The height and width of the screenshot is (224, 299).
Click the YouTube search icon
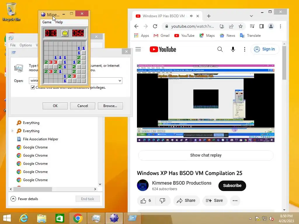pos(220,49)
